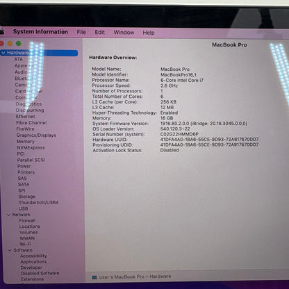Open the Apple menu icon

[2, 31]
